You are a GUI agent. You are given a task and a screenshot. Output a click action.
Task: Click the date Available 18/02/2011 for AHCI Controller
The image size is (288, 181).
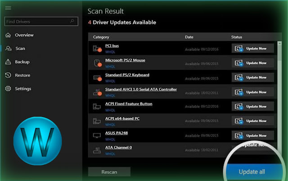tap(202, 93)
